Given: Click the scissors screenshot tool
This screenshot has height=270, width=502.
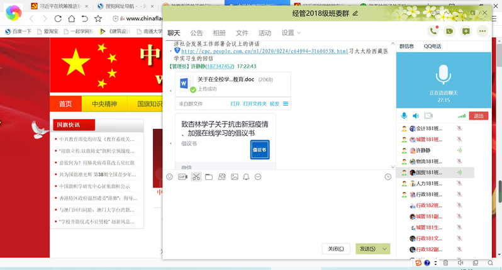Looking at the screenshot, I should coord(196,177).
